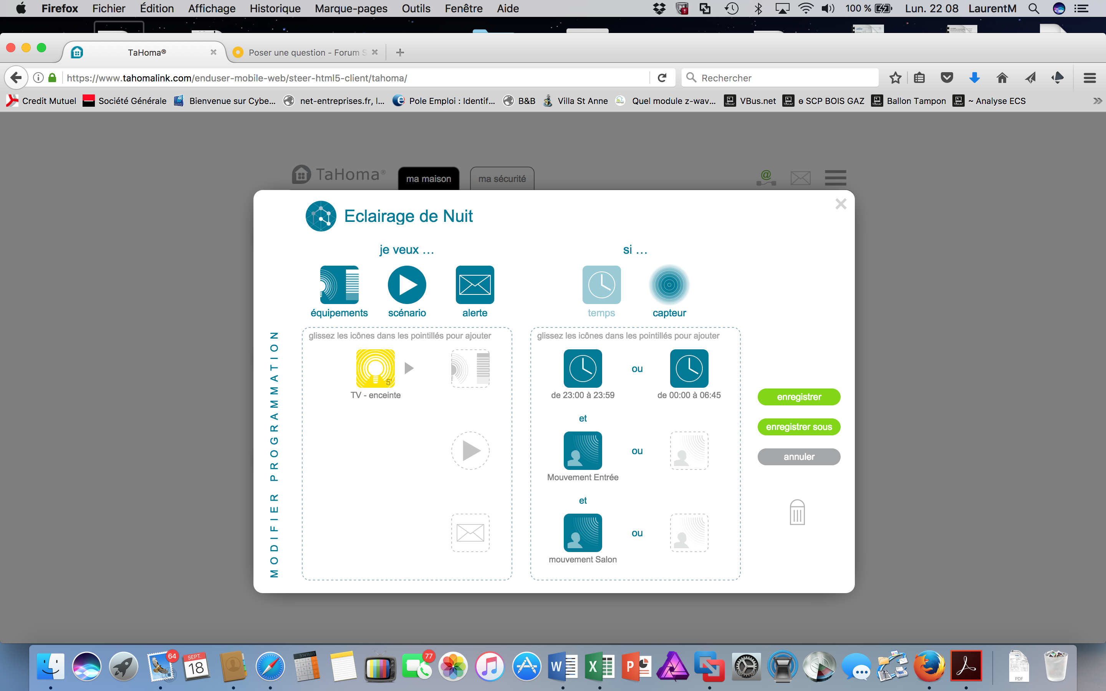Click the scénario play icon
Viewport: 1106px width, 691px height.
coord(407,285)
